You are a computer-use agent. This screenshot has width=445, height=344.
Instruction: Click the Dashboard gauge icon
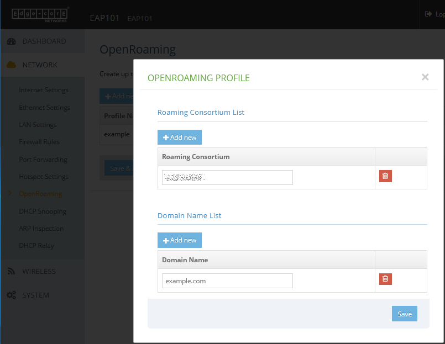[12, 41]
